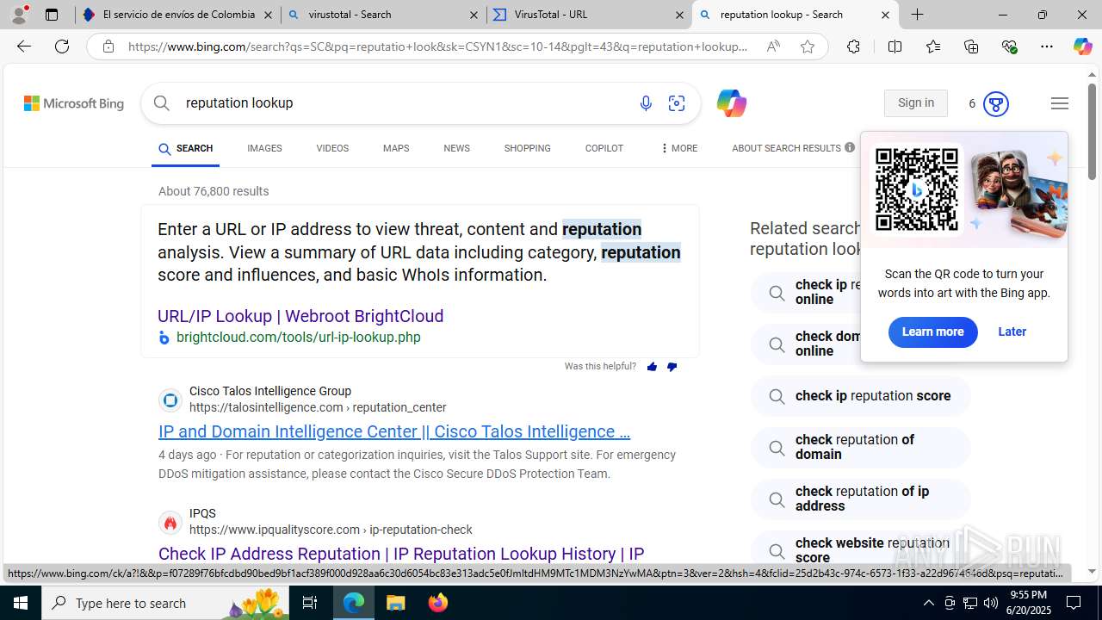
Task: Click Bing search magnifier icon
Action: click(162, 103)
